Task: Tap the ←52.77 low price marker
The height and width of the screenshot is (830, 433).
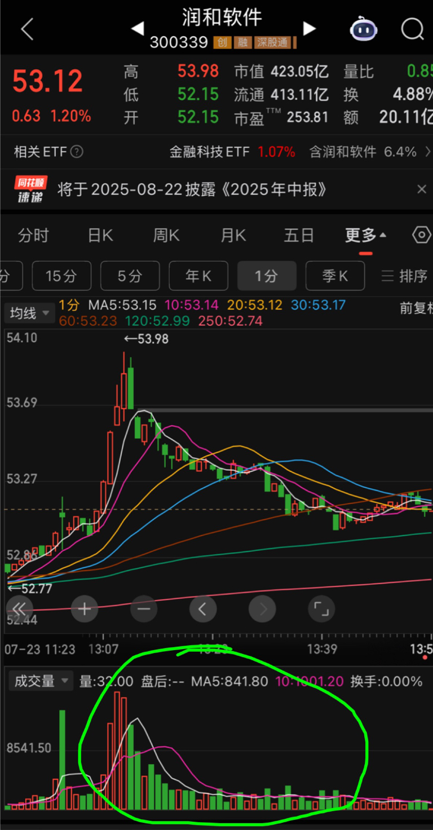Action: (x=30, y=589)
